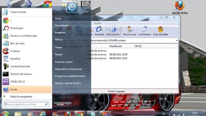Launch Windows Live Messenger
This screenshot has width=206, height=116.
pos(27,36)
